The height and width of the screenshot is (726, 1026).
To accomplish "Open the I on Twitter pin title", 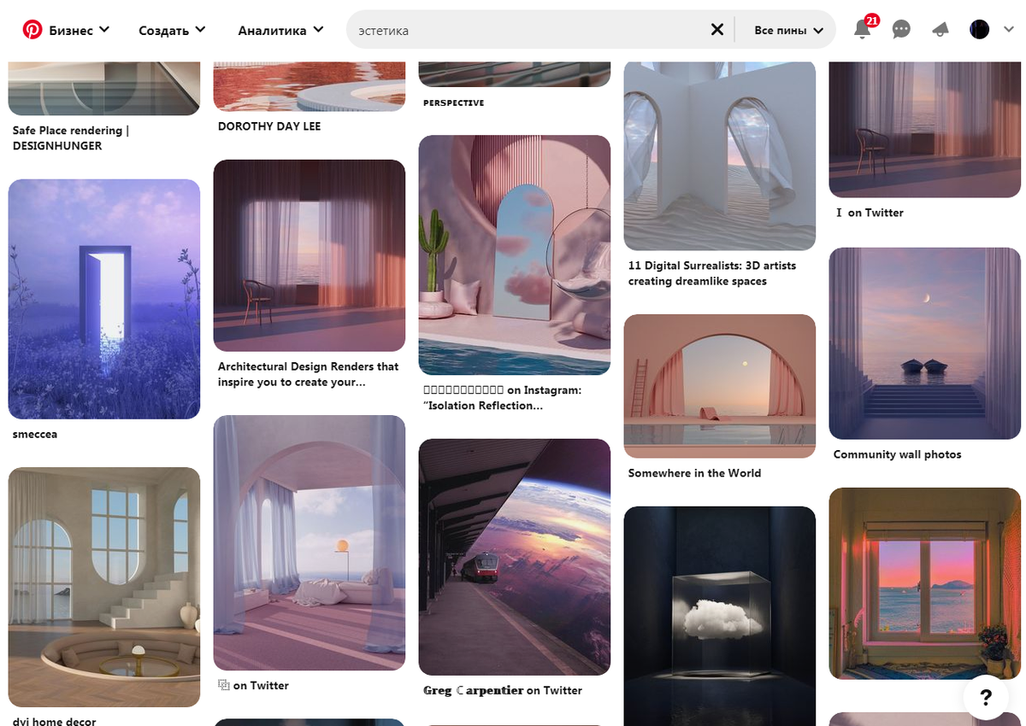I will [870, 213].
